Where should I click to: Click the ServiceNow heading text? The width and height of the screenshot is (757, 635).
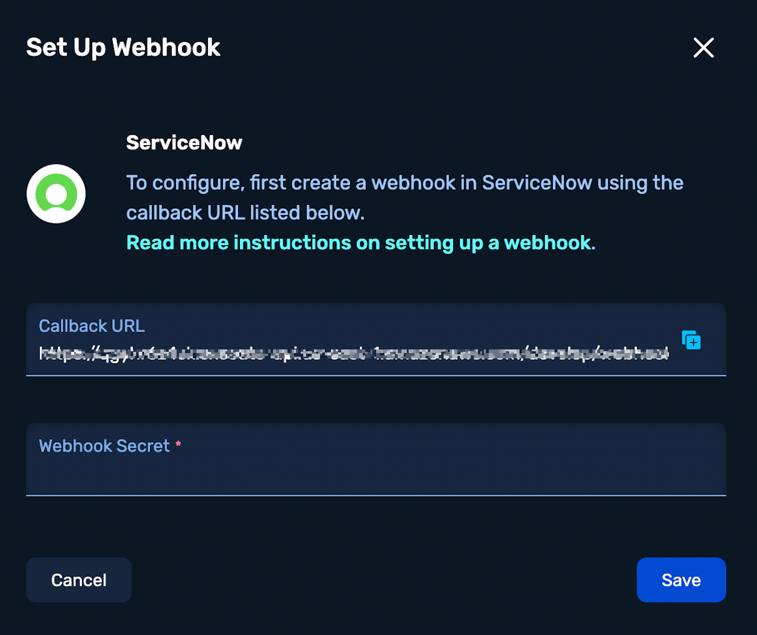click(x=184, y=143)
